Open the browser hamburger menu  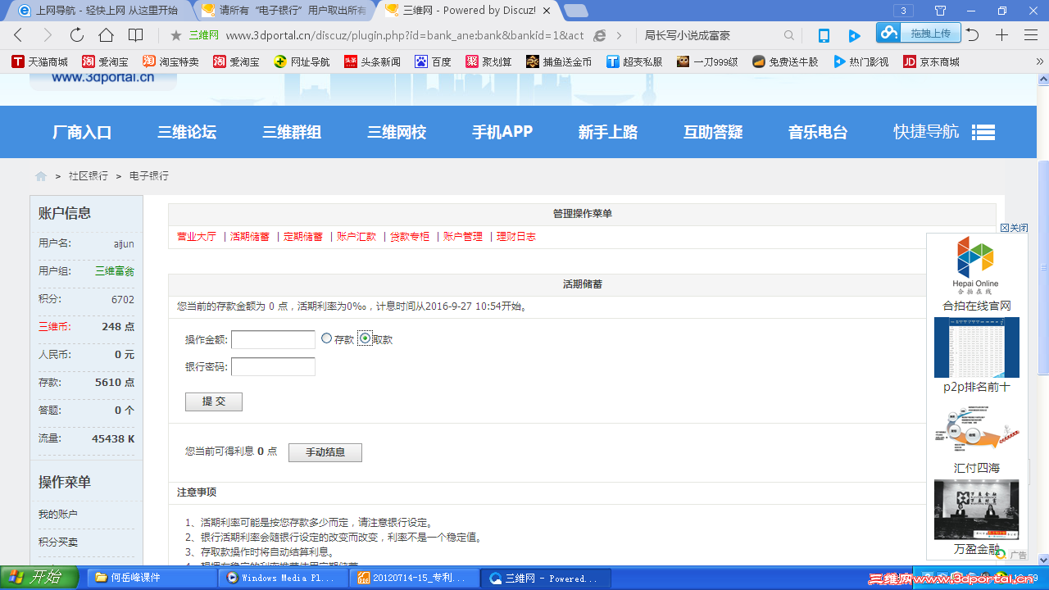[x=1031, y=35]
